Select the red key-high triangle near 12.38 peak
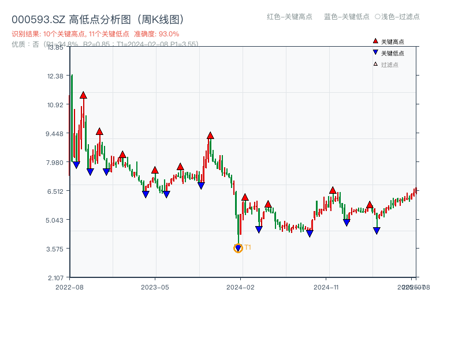The image size is (462, 346). coord(83,95)
